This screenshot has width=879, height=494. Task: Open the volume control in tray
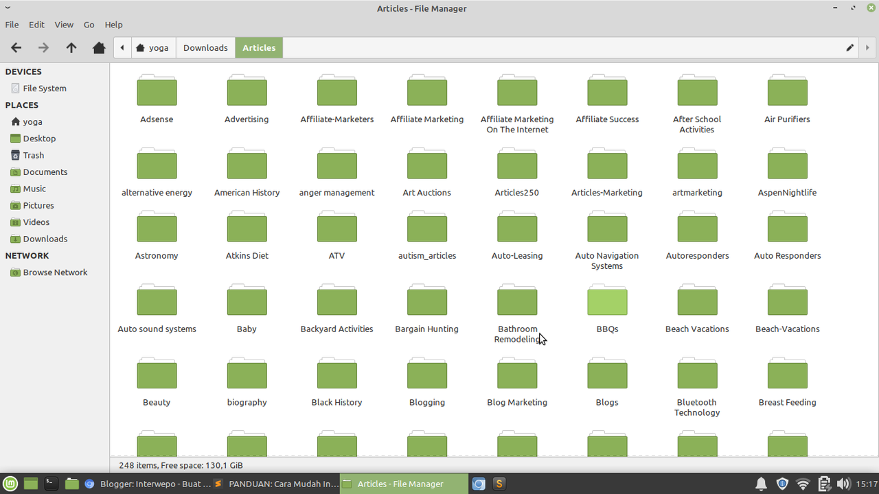(844, 484)
